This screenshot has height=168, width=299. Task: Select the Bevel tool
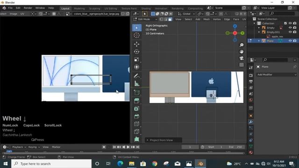click(136, 116)
